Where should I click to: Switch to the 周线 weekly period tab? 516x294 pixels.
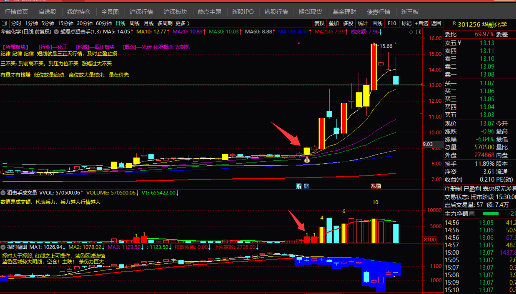(x=134, y=23)
